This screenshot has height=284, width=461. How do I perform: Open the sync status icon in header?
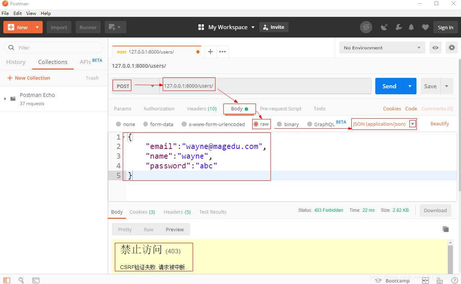366,27
